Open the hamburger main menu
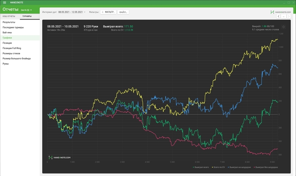Viewport: 296px width, 176px height. [x=5, y=3]
